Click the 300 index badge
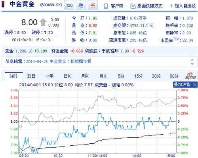Screen dimensions: 198x158 coord(69,5)
